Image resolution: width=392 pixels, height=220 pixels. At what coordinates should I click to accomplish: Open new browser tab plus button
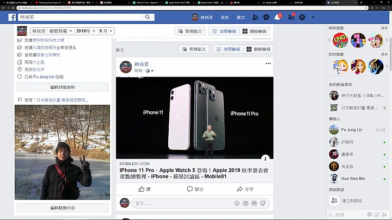(x=361, y=3)
